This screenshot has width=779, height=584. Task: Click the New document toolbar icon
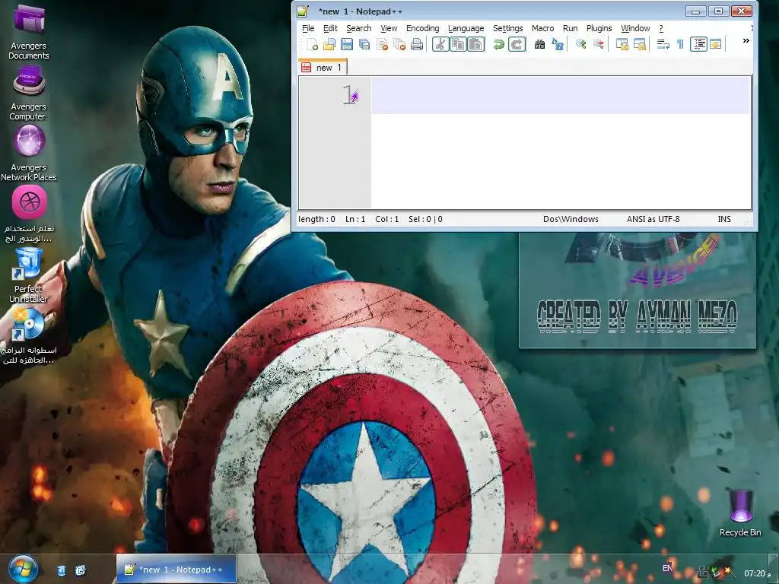[312, 45]
